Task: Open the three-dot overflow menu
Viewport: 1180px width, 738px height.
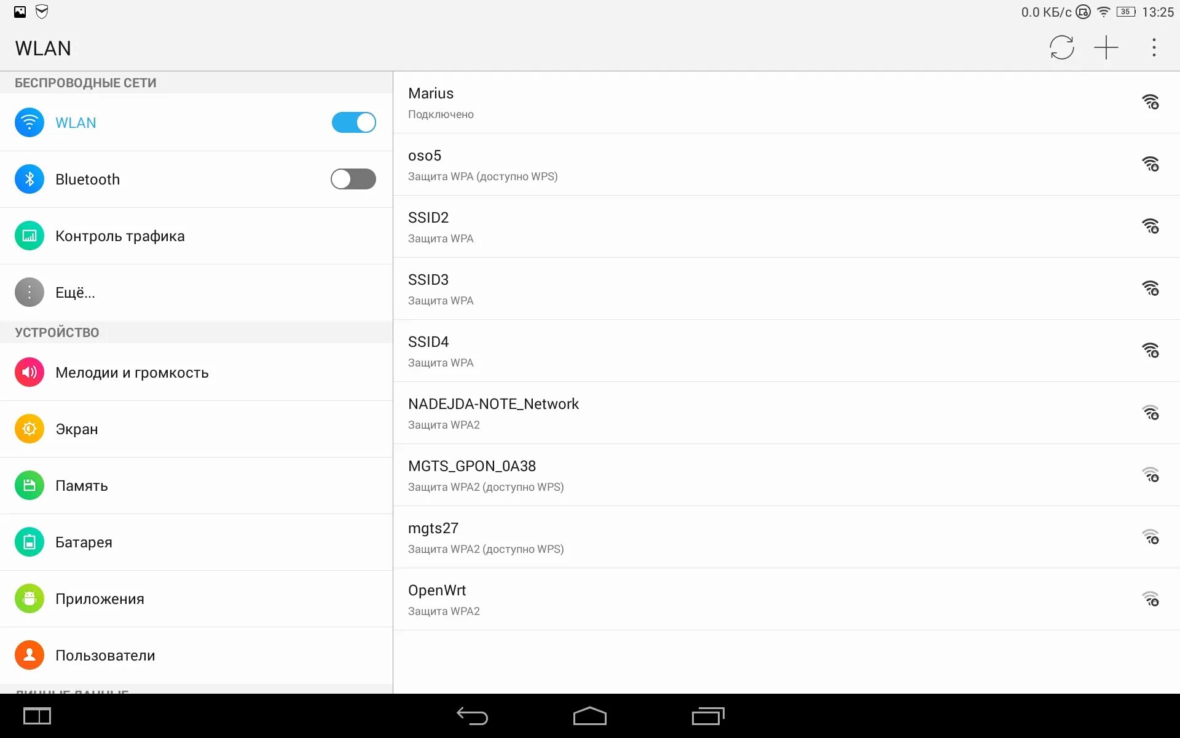Action: (1154, 47)
